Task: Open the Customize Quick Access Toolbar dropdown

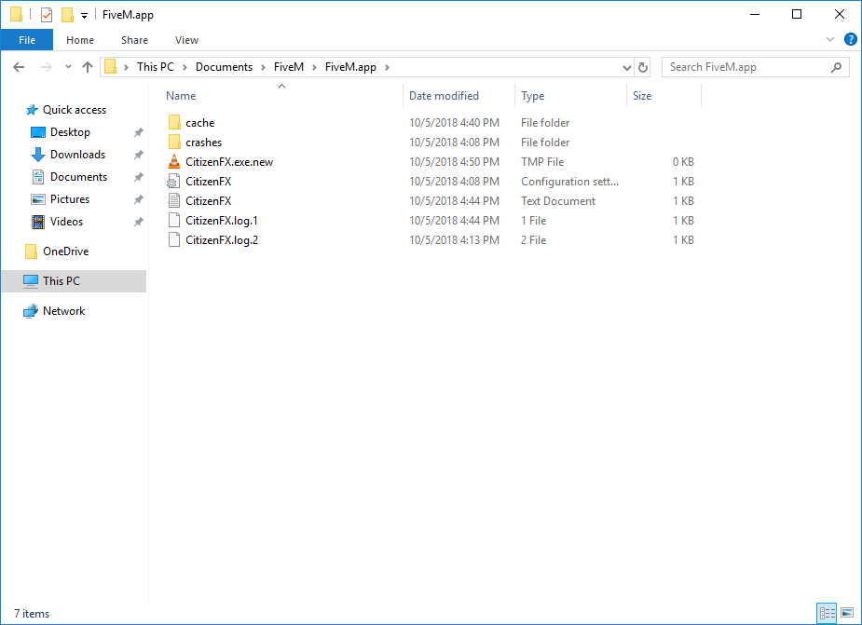Action: [84, 16]
